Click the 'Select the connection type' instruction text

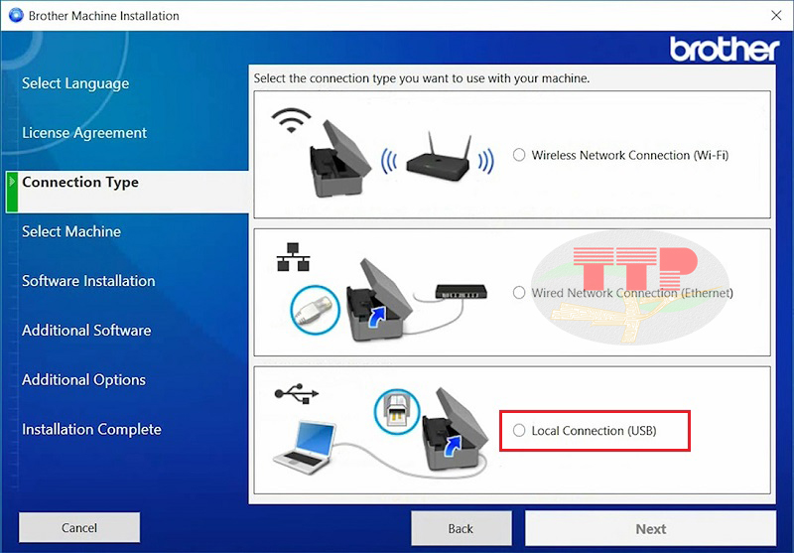(x=422, y=78)
